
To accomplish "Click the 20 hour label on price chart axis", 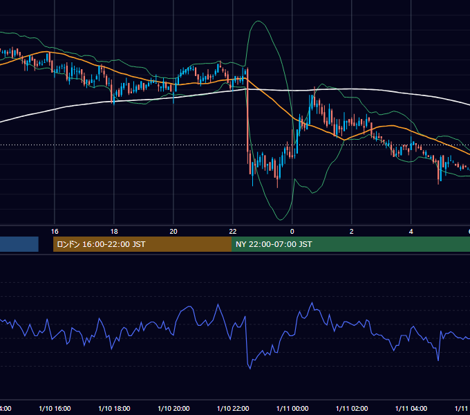I will 173,232.
